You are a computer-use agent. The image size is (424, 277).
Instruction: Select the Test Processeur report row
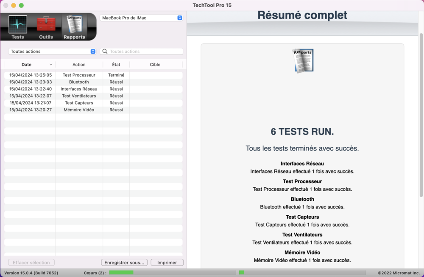pyautogui.click(x=93, y=75)
